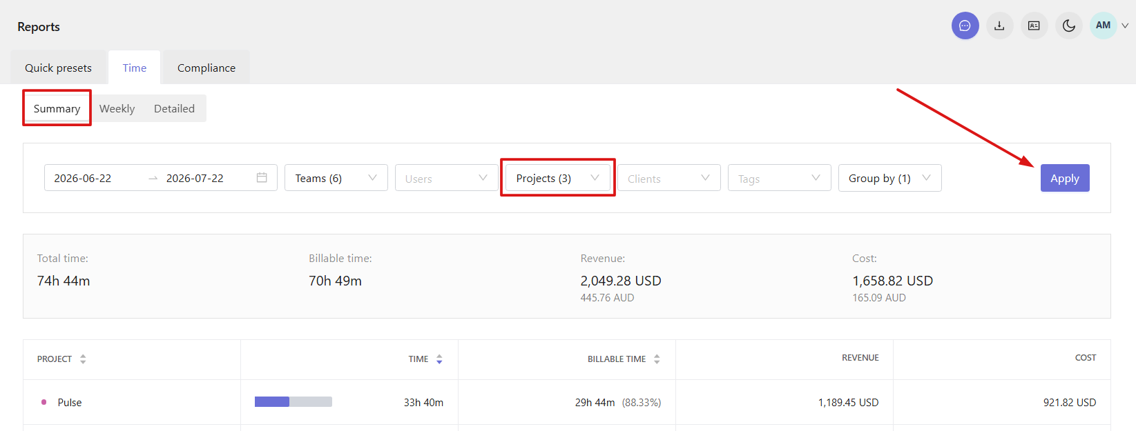Screen dimensions: 1136x431
Task: Expand the Projects (3) dropdown
Action: click(557, 178)
